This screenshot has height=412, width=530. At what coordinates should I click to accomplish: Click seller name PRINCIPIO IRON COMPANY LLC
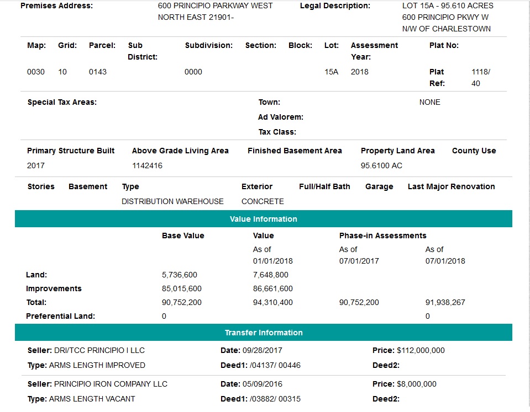(x=111, y=384)
